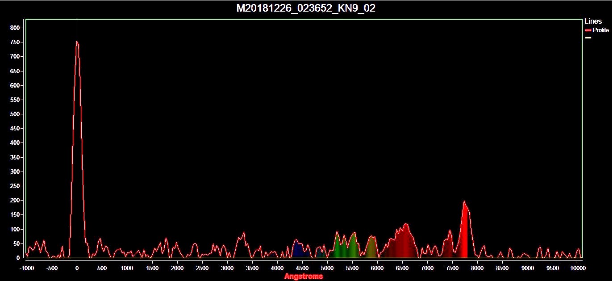The height and width of the screenshot is (281, 613).
Task: Select the x-axis tick label "8500"
Action: (502, 268)
